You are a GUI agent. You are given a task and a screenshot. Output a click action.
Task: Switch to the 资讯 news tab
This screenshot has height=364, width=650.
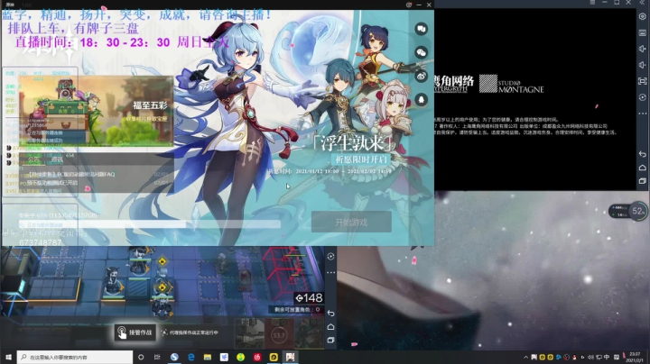(57, 159)
